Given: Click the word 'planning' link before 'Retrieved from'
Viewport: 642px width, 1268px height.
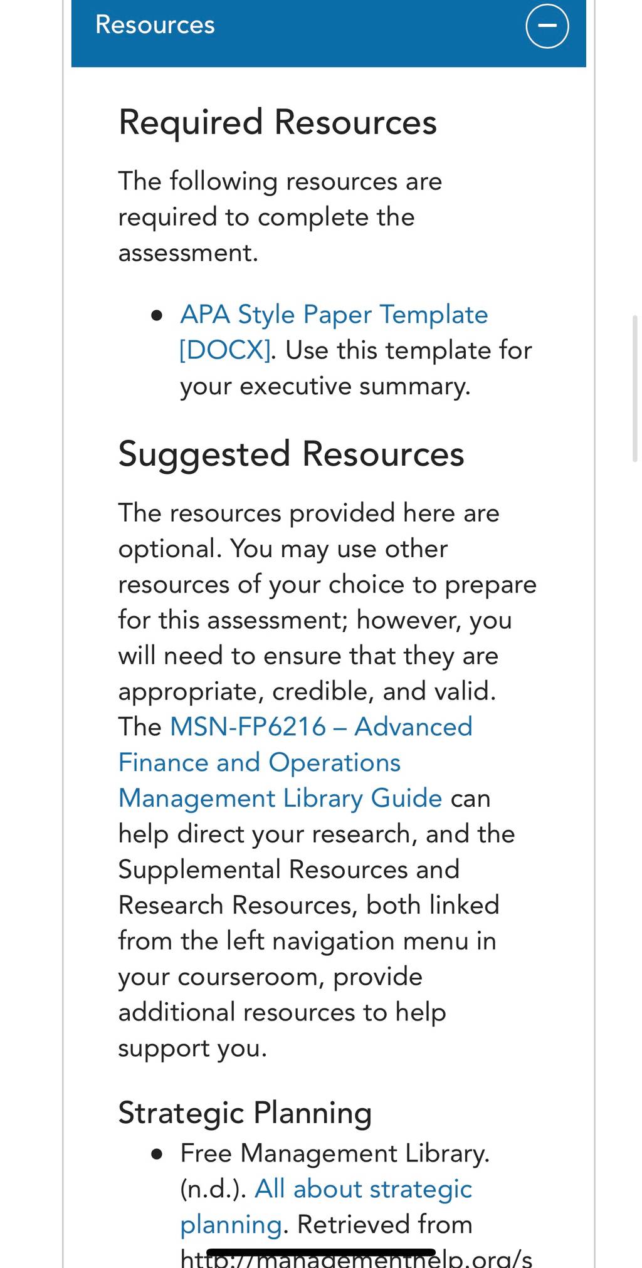Looking at the screenshot, I should (231, 1225).
